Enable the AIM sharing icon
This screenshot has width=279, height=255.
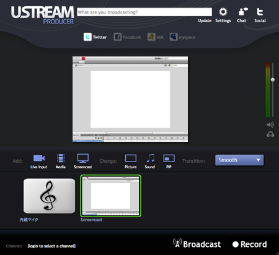coord(151,37)
